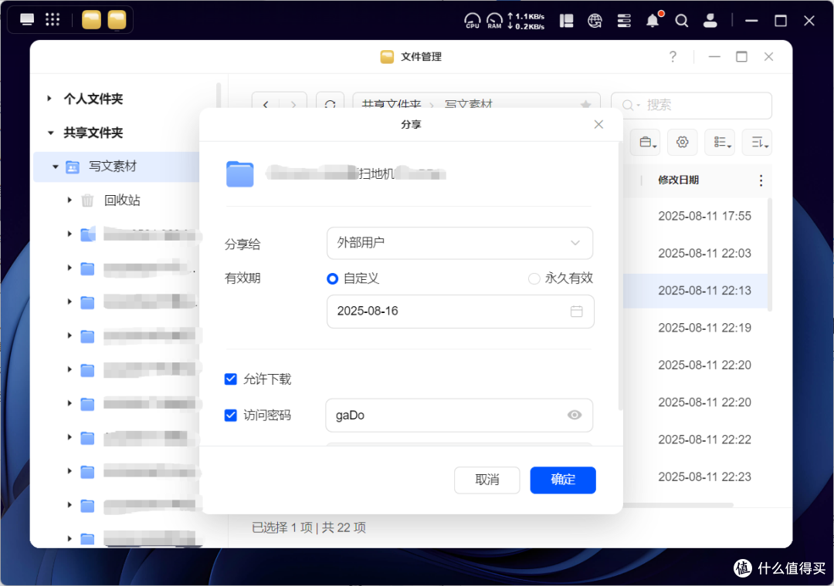Select row dated 2025-08-11 22:13
Screen dimensions: 834x586
tap(696, 290)
